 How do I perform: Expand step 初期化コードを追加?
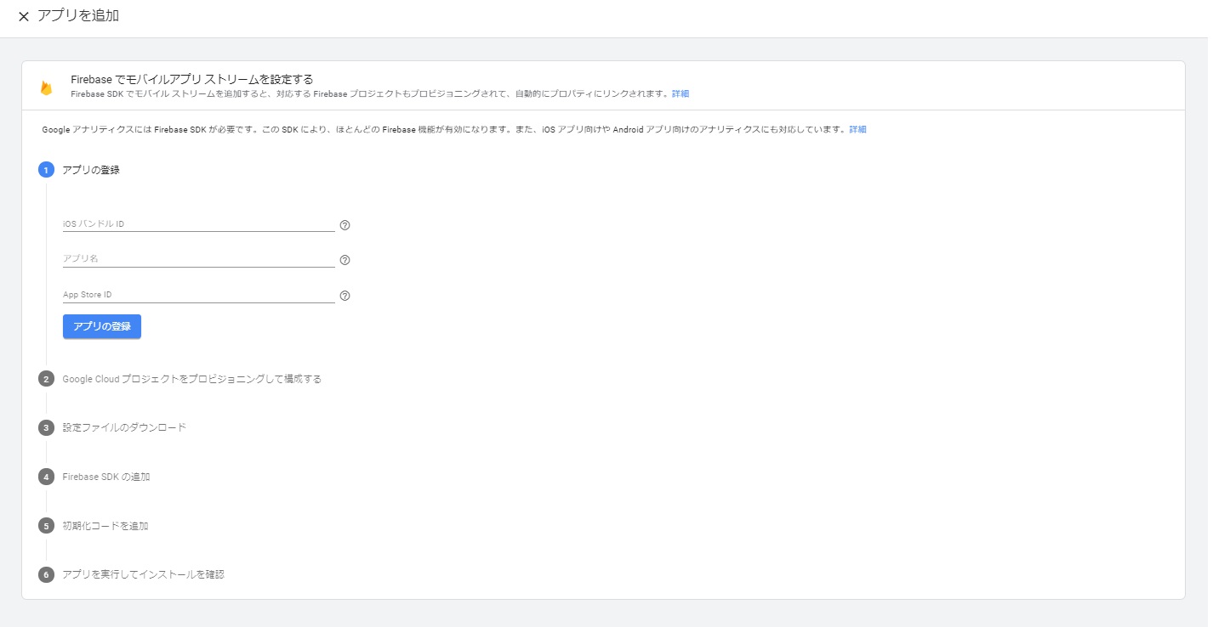[x=105, y=526]
